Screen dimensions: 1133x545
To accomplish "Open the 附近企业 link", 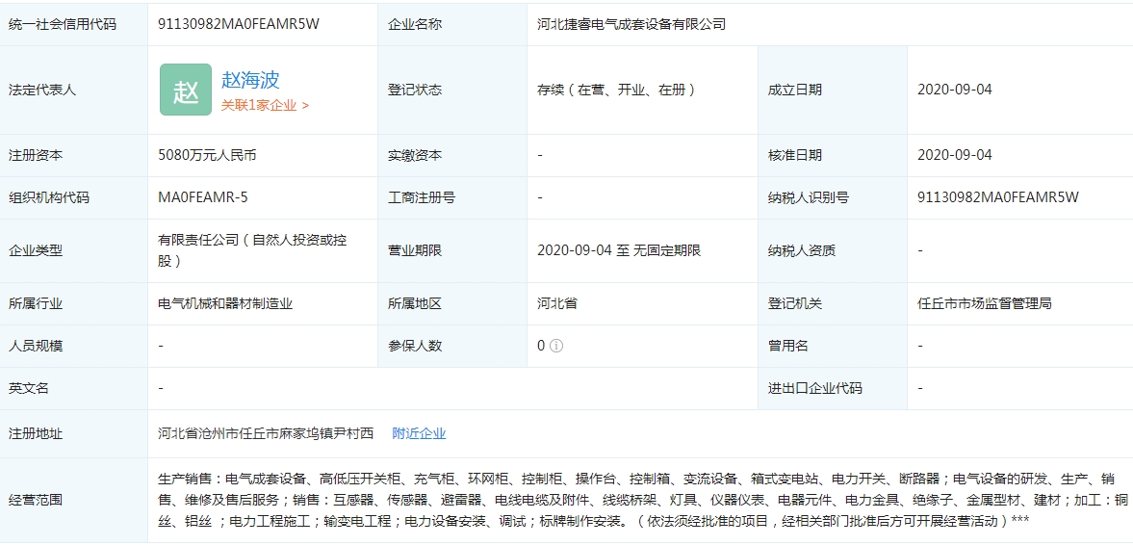I will pos(419,433).
